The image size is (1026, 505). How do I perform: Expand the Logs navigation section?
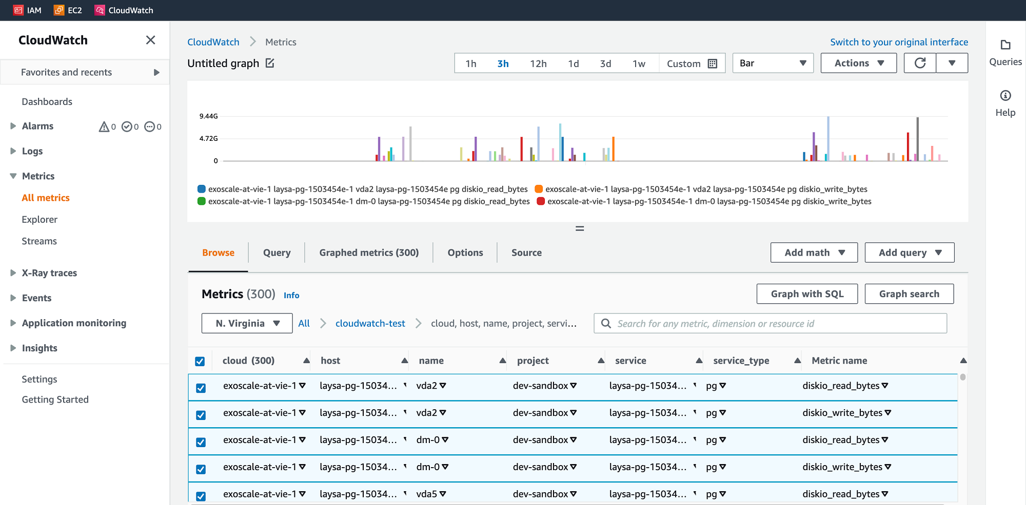pos(13,151)
